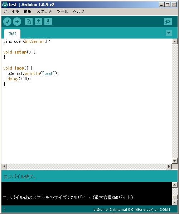Verify the sketch with the checkmark button
The image size is (179, 214).
tap(7, 21)
